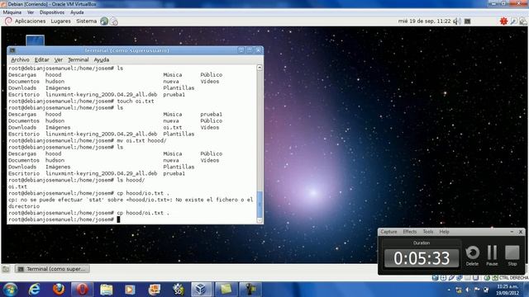The image size is (529, 297).
Task: Open the Ayuda menu in Terminal
Action: pyautogui.click(x=101, y=59)
